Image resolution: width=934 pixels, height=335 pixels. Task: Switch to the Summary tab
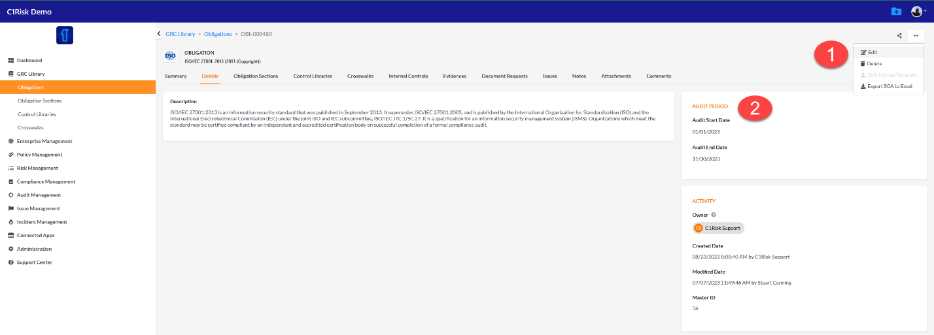(x=176, y=76)
